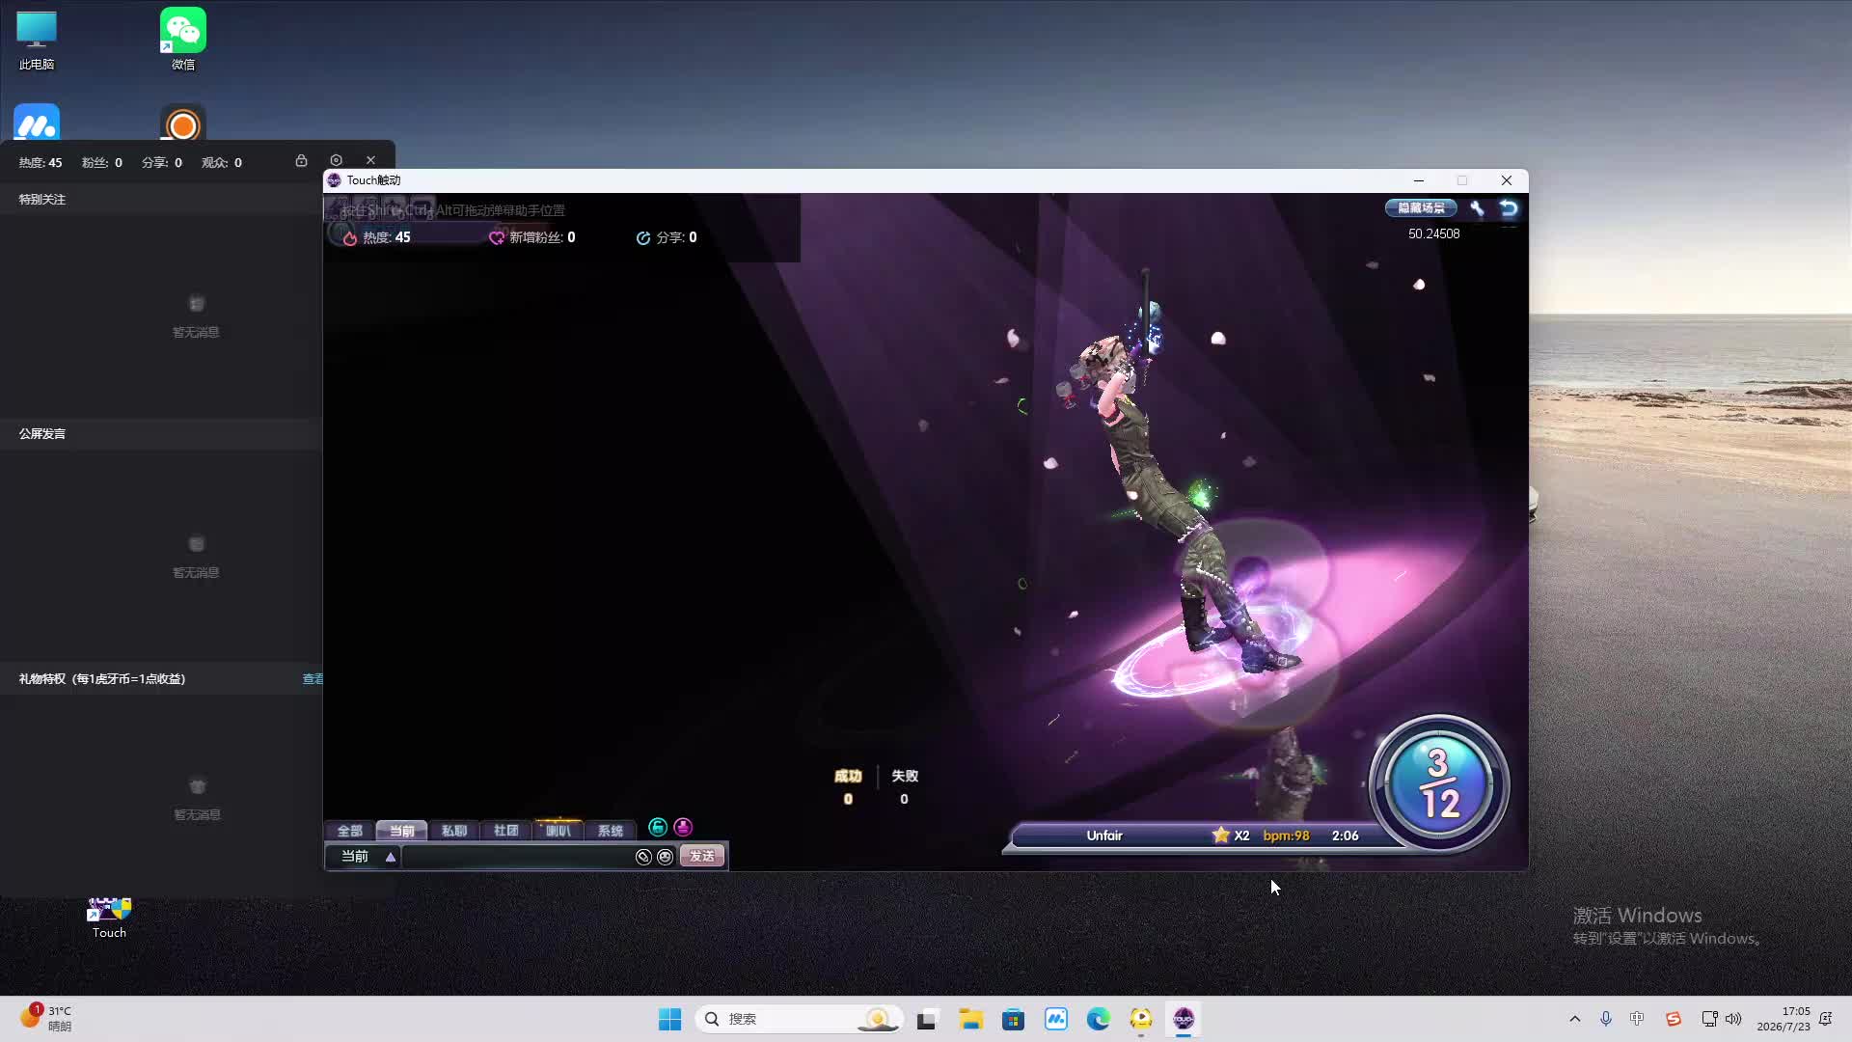Switch to the 喇叭 chat tab

point(558,831)
